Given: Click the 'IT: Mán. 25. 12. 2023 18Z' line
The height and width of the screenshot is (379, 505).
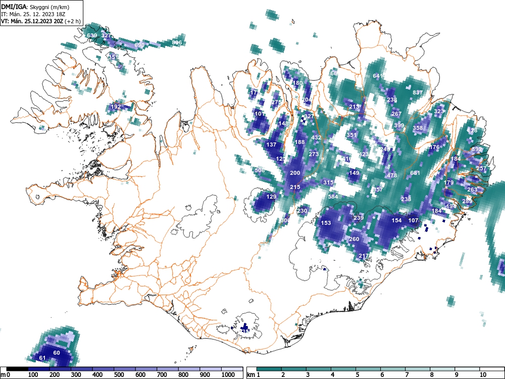Looking at the screenshot, I should 33,14.
